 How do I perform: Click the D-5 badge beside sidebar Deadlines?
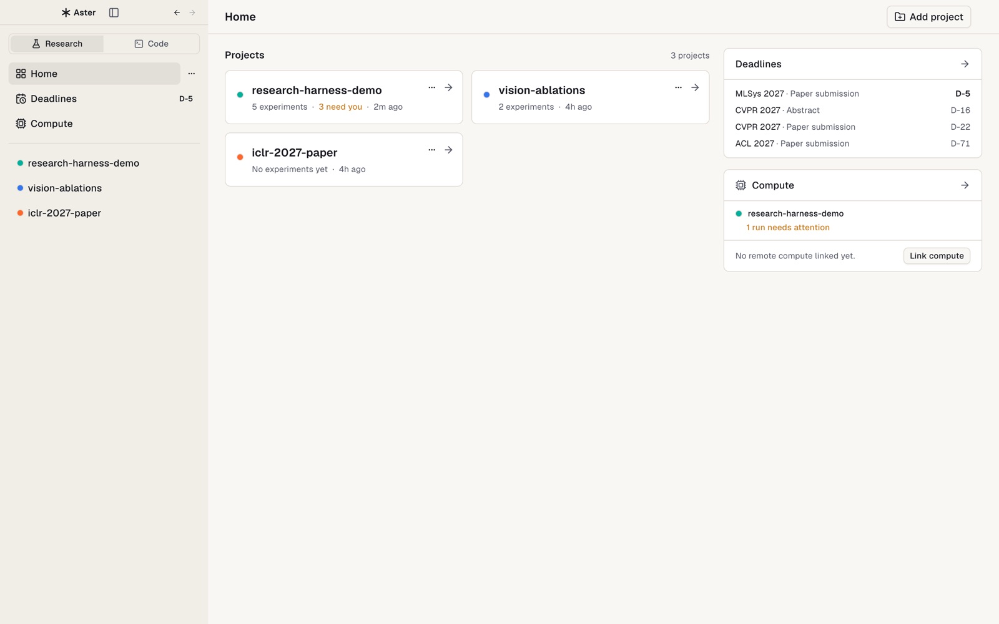(x=186, y=99)
